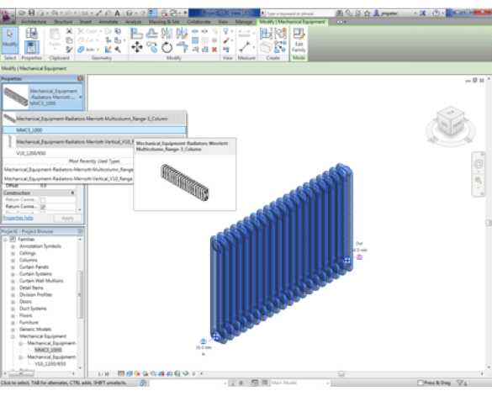492x396 pixels.
Task: Enable the unchecked Return Connection checkbox
Action: point(43,200)
